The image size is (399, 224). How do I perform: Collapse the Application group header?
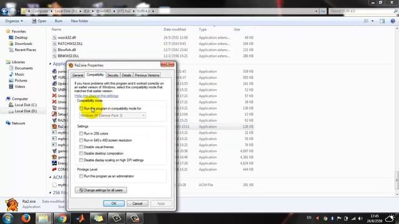[x=50, y=63]
